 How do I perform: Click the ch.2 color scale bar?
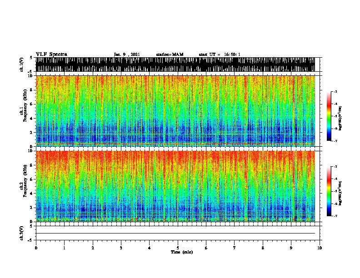click(329, 191)
